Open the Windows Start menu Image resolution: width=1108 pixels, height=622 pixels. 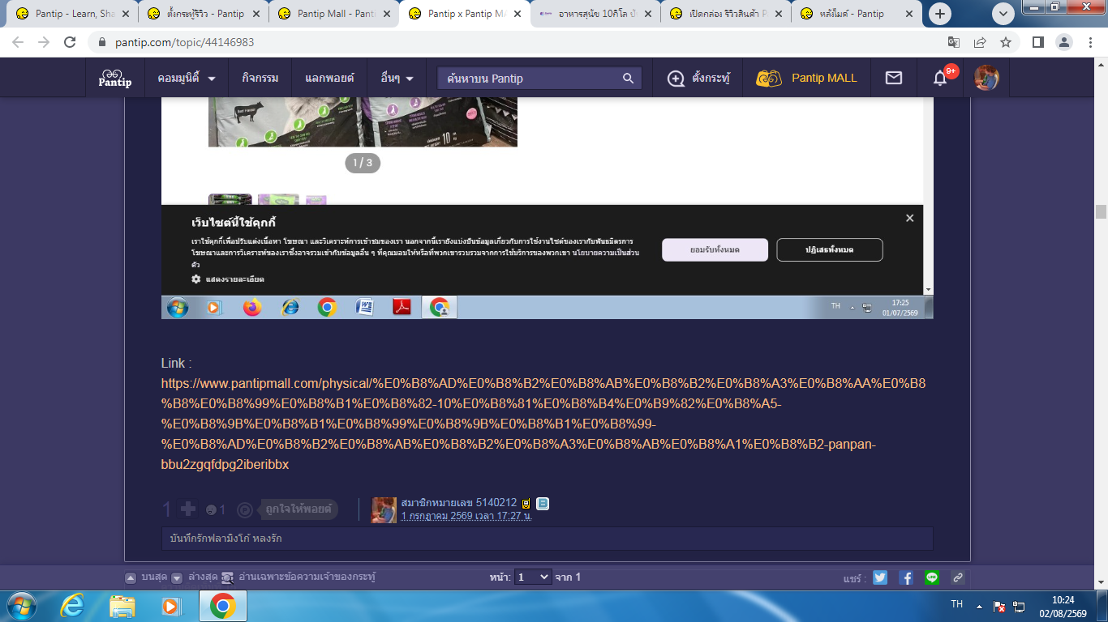point(20,606)
